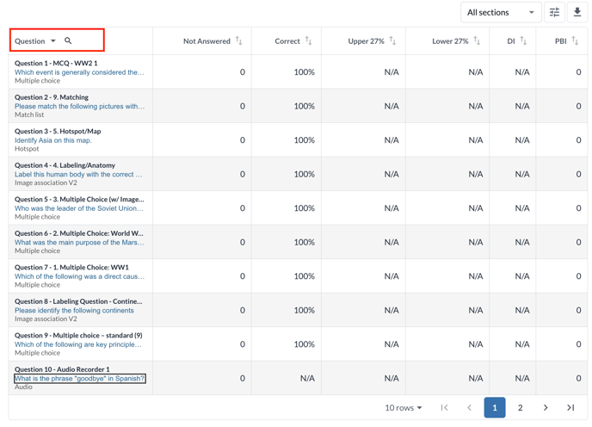Sort by Not Answered column arrows
Viewport: 592px width, 427px height.
coord(238,40)
